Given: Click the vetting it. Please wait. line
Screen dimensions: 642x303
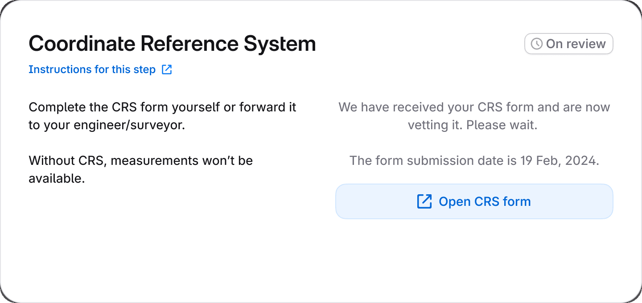Looking at the screenshot, I should click(473, 125).
